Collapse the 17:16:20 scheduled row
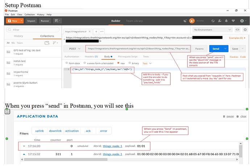 pos(24,146)
